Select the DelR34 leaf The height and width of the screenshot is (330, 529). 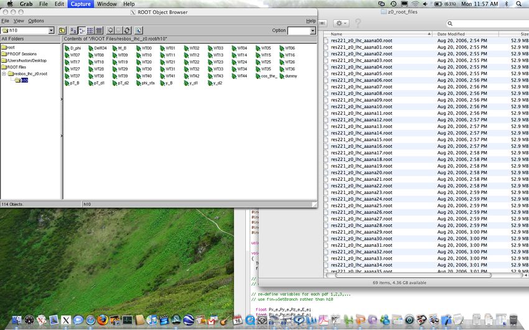coord(98,48)
